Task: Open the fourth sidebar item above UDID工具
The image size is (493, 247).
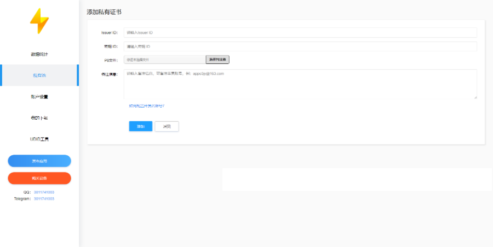Action: pos(39,118)
